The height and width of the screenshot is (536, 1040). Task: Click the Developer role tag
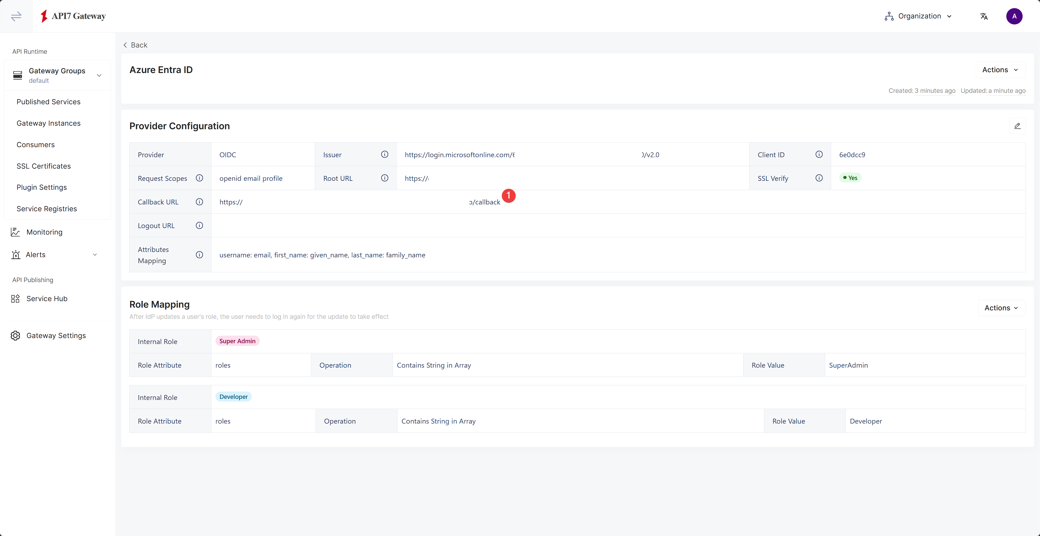click(x=233, y=397)
